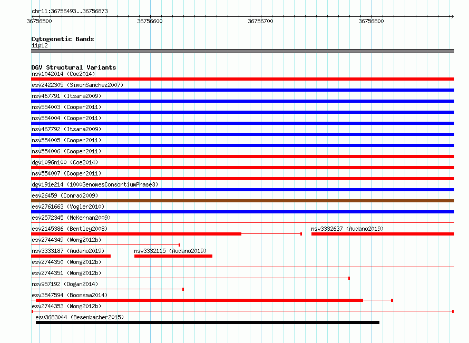The height and width of the screenshot is (343, 469).
Task: Open variant nsv3332115 (Audano2019) label
Action: click(x=170, y=251)
